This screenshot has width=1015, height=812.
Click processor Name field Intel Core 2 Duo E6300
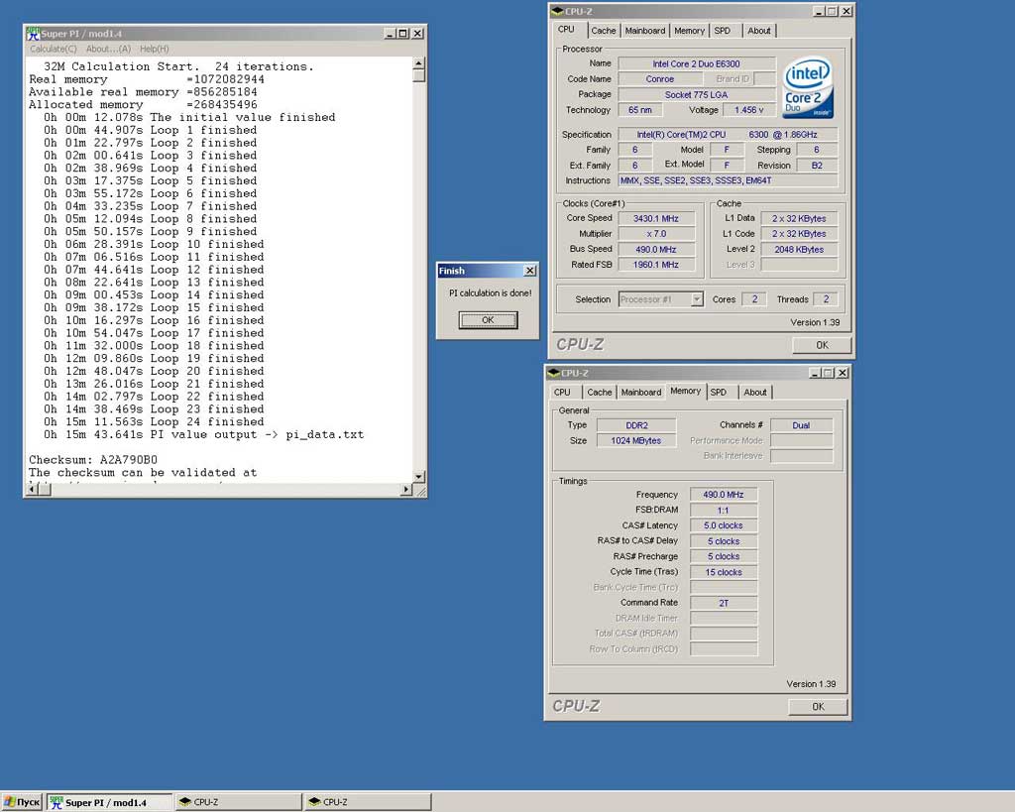697,63
